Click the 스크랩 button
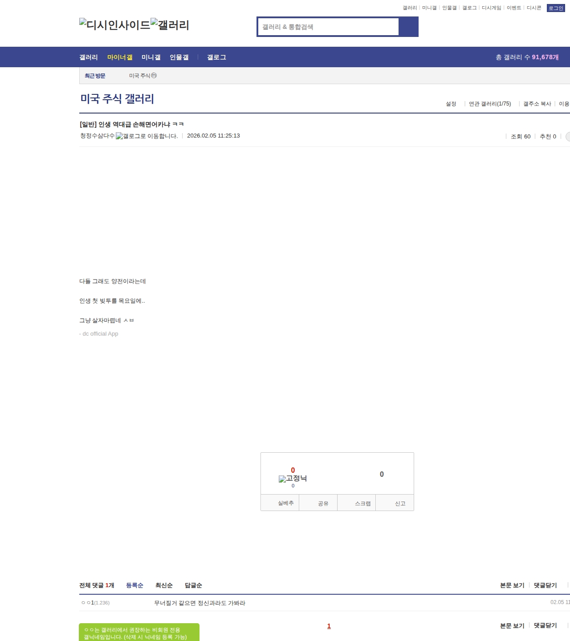Viewport: 570px width, 641px height. click(356, 503)
